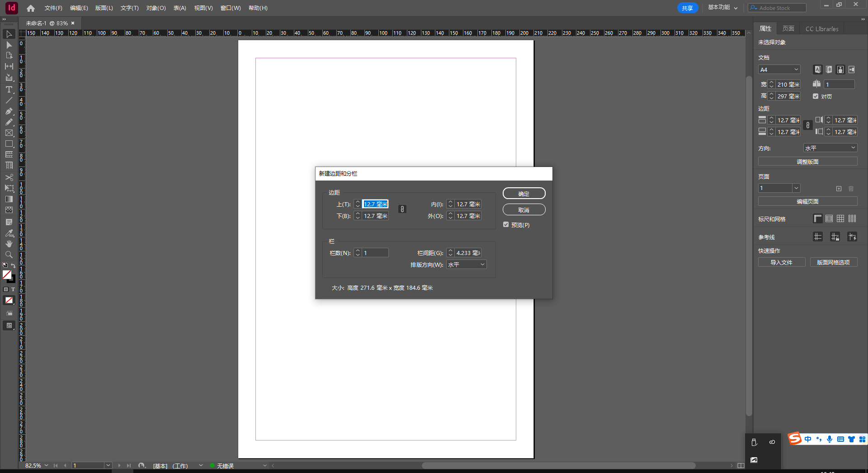Select the Page tool
The image size is (868, 473).
(9, 56)
